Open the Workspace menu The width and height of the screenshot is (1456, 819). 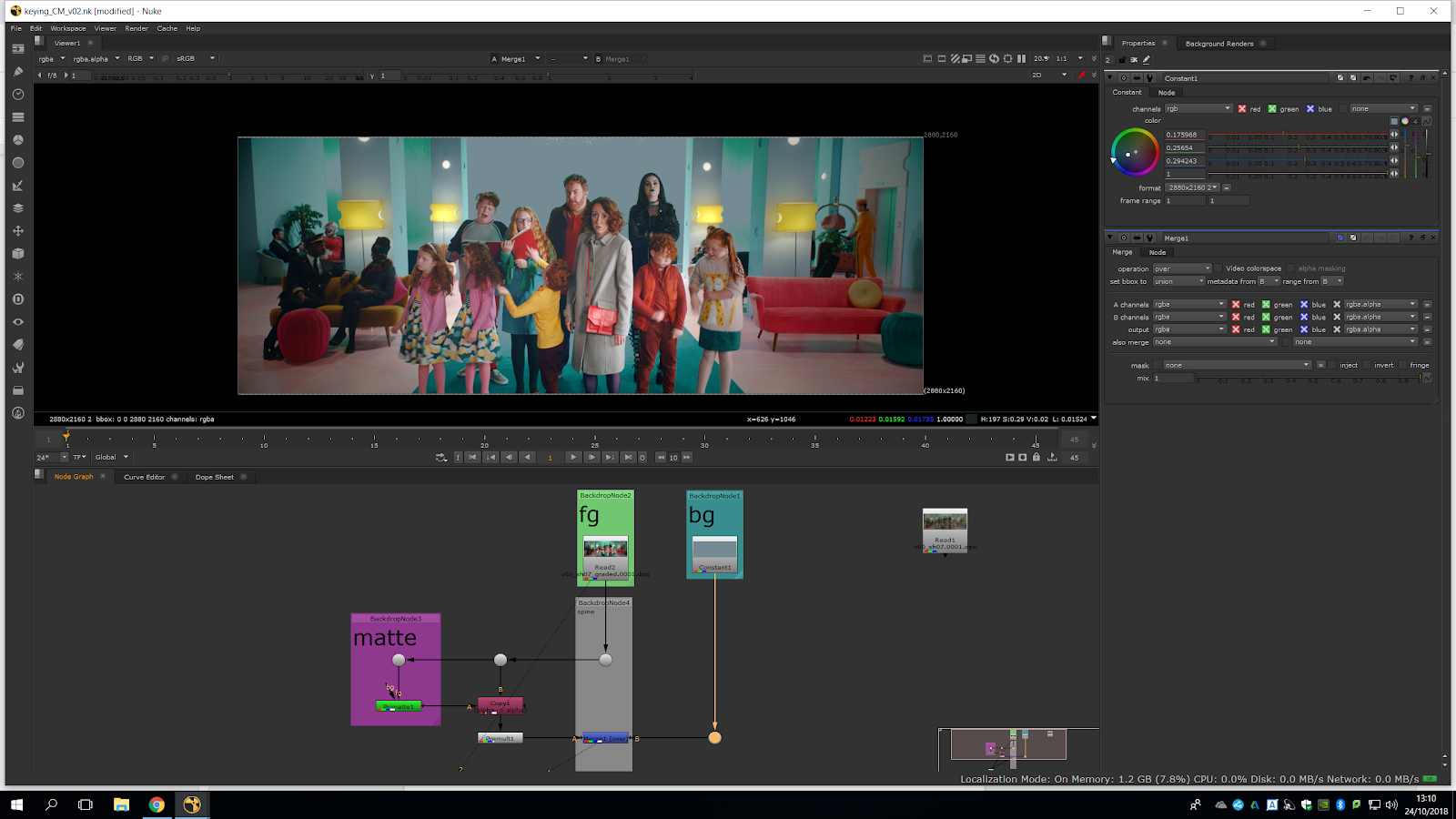[67, 28]
